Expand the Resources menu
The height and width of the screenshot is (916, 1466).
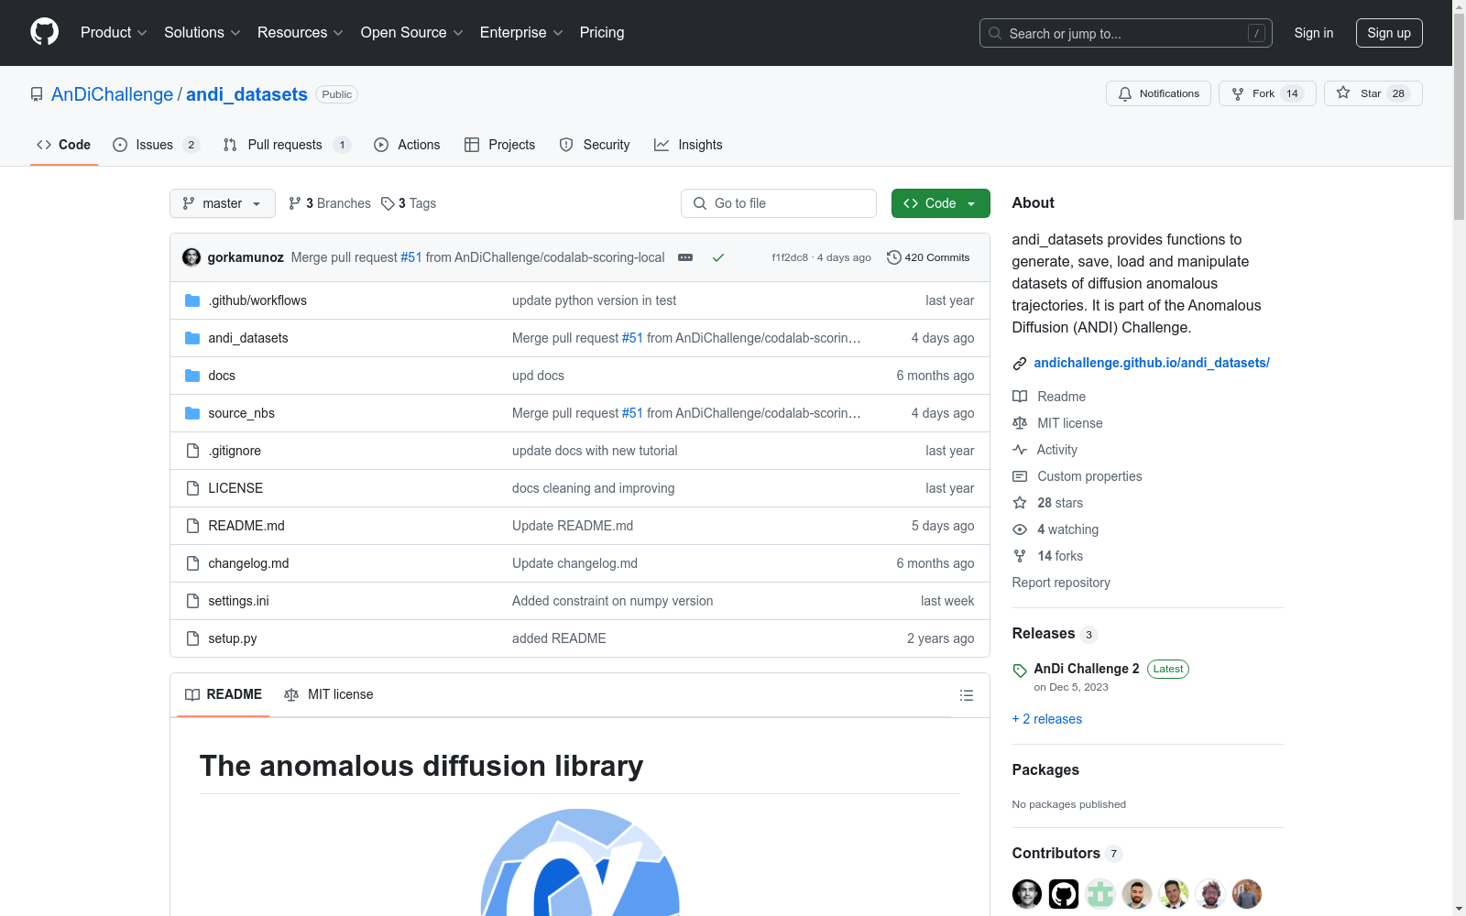(301, 32)
